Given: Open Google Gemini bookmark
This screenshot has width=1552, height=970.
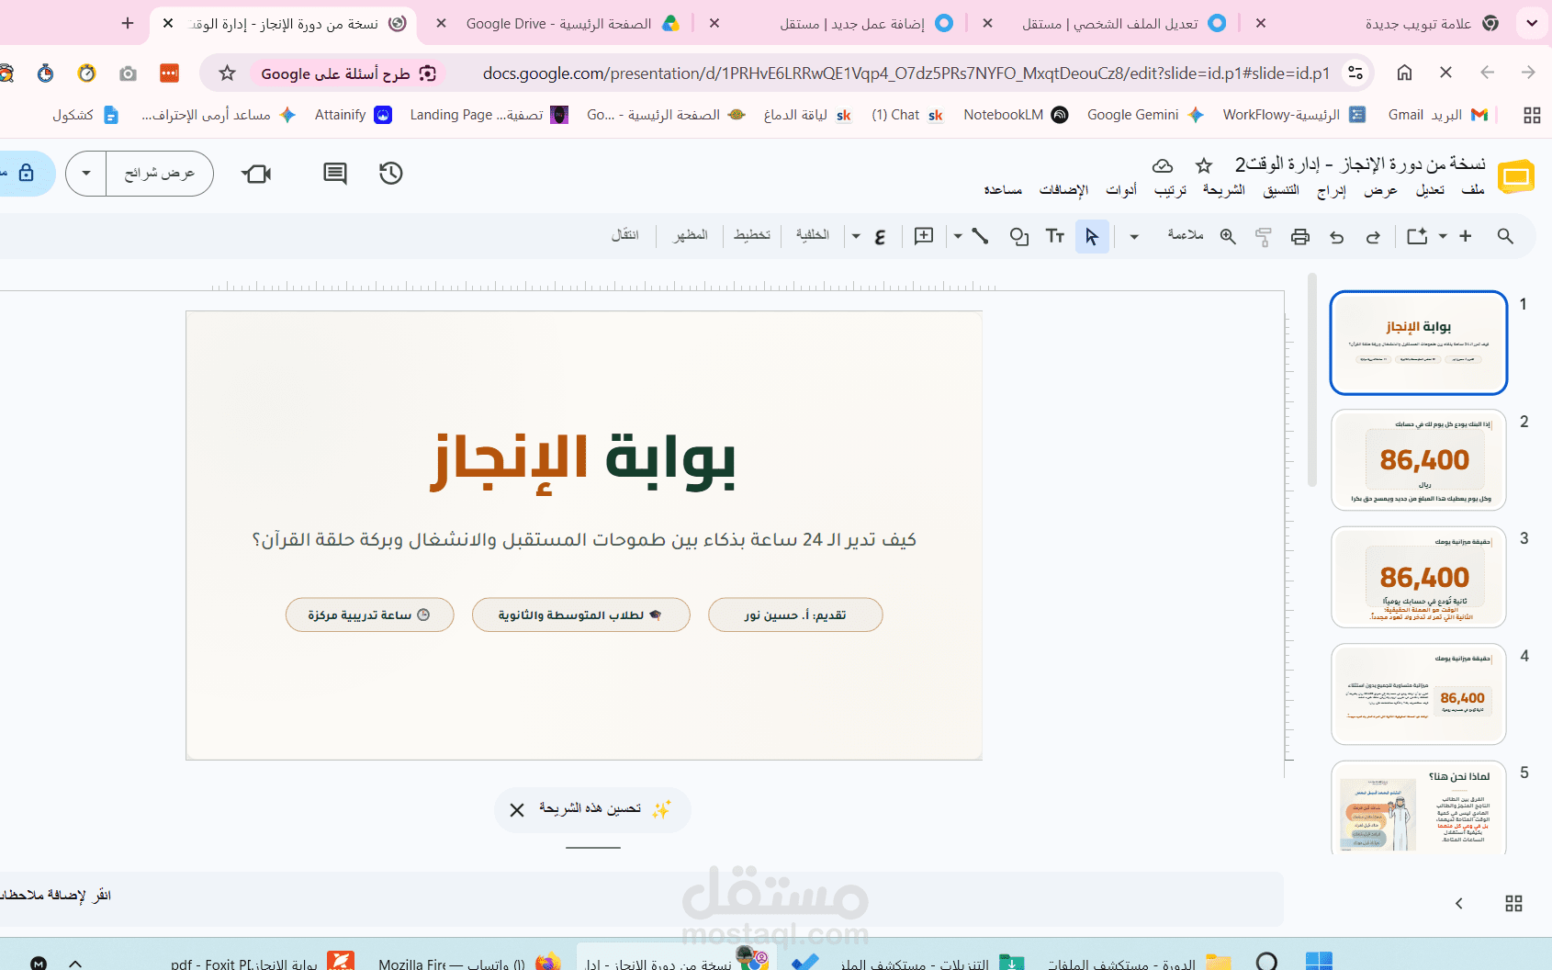Looking at the screenshot, I should (1145, 115).
